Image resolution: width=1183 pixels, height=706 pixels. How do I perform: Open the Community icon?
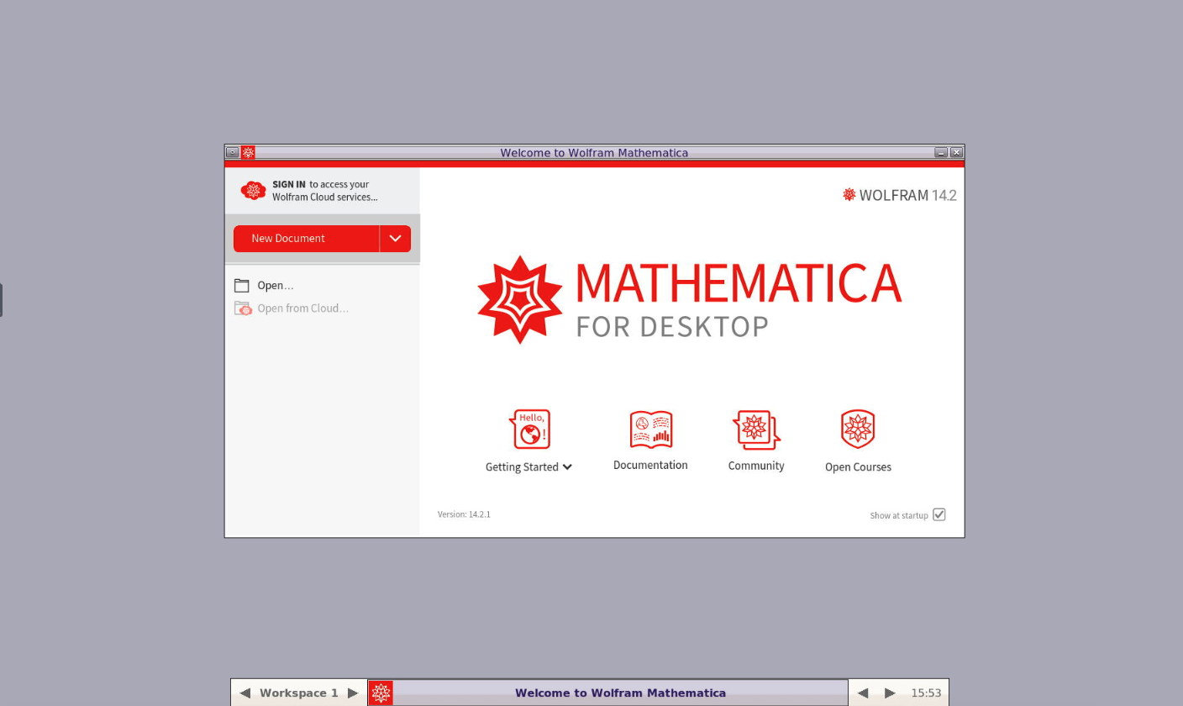756,430
